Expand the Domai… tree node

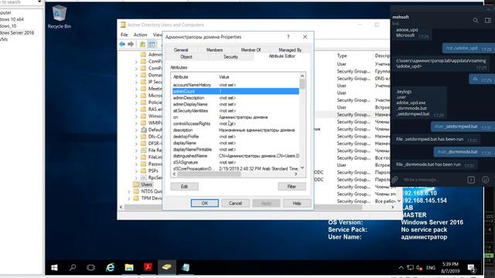pos(136,76)
